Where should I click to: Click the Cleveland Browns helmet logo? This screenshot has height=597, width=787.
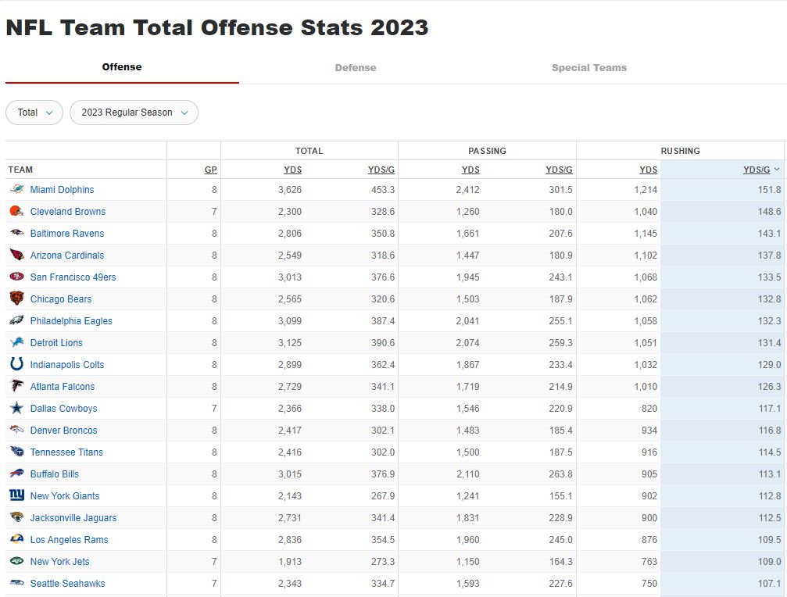click(17, 211)
